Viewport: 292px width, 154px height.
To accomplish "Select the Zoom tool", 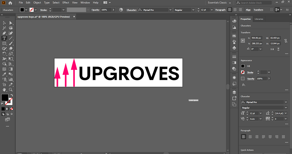I will 11,90.
